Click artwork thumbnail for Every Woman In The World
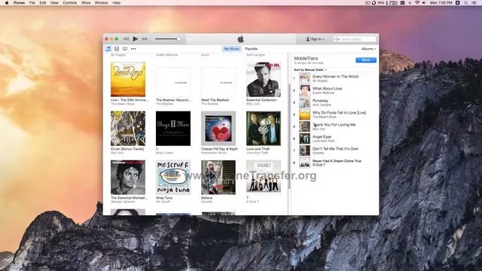 pos(304,78)
